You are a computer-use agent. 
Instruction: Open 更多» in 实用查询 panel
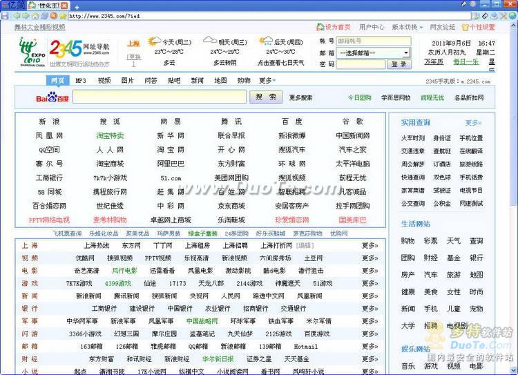point(473,122)
